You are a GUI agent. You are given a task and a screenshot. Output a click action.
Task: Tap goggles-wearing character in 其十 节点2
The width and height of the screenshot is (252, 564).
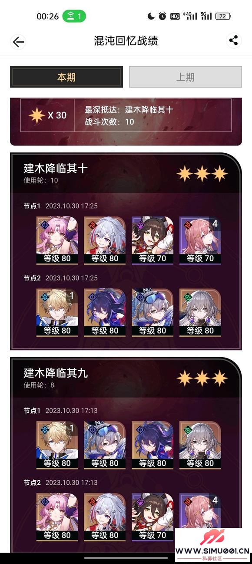coord(153,312)
